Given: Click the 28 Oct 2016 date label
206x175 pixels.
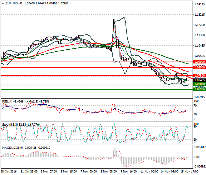Looking at the screenshot, I should (9, 172).
